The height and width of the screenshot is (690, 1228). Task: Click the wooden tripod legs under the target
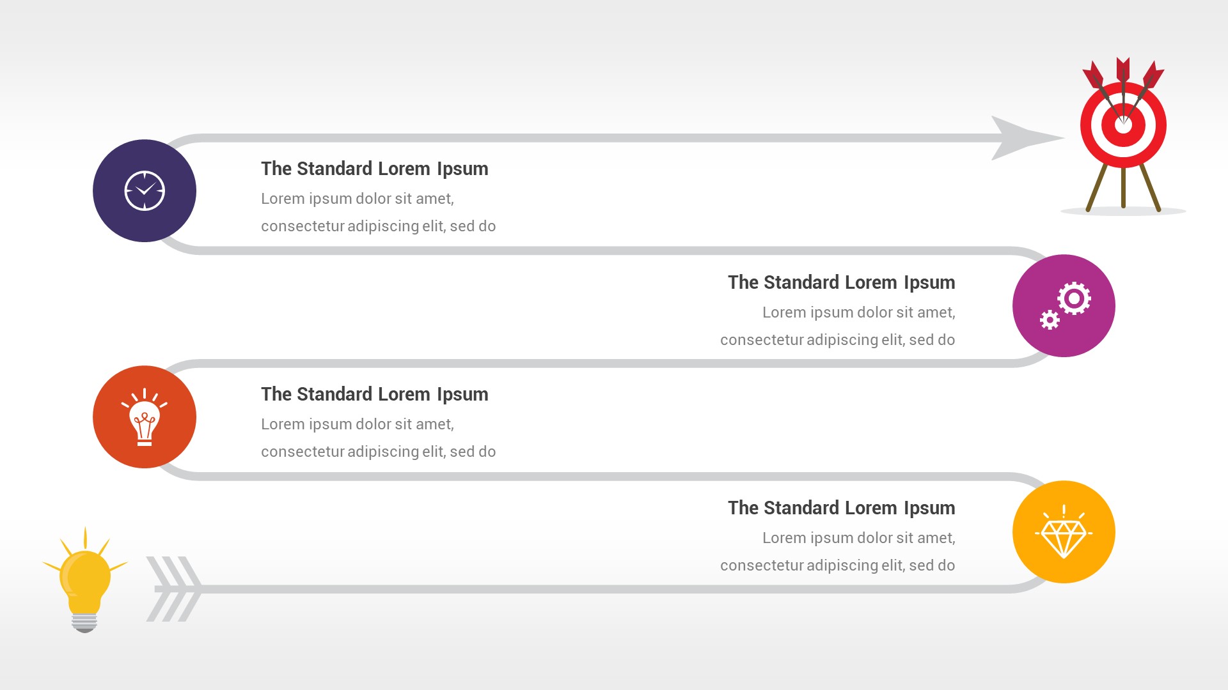pyautogui.click(x=1123, y=188)
